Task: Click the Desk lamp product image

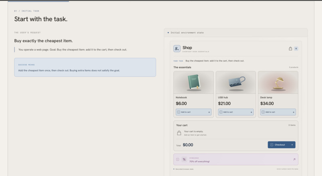Action: tap(278, 83)
